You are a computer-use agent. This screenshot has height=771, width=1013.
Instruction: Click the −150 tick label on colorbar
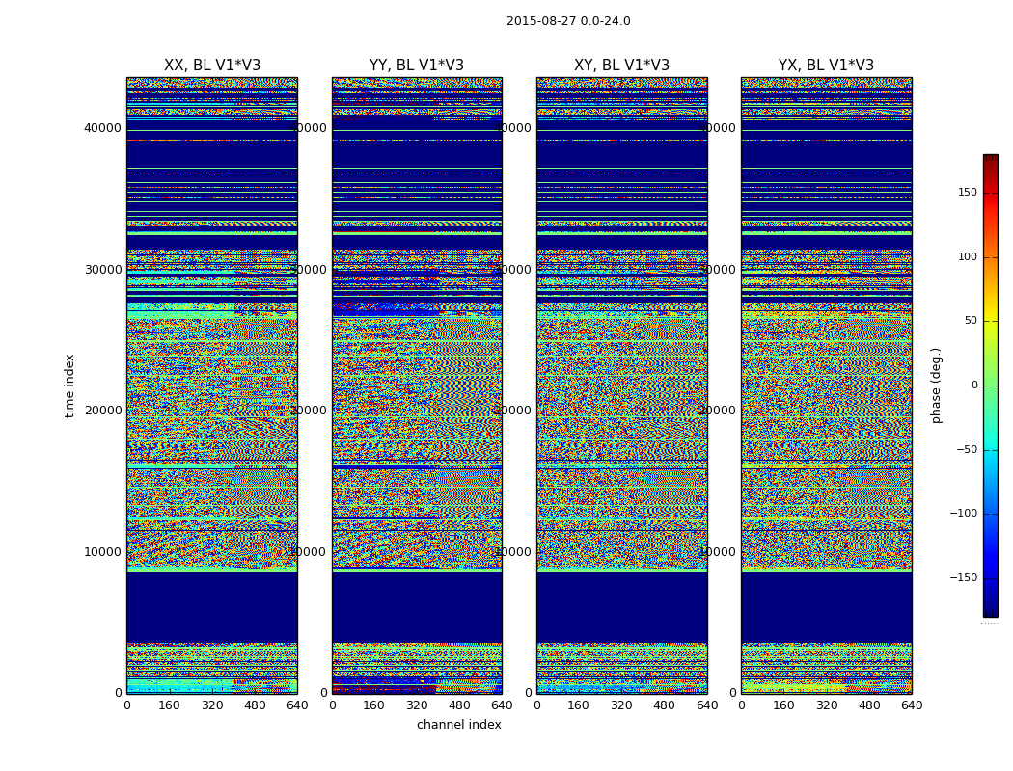coord(963,578)
